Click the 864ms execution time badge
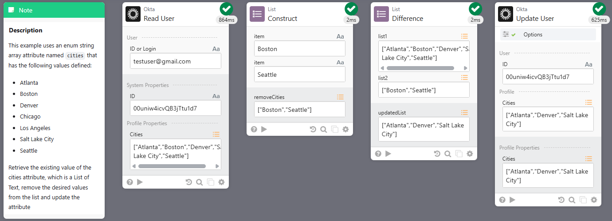The image size is (612, 221). (x=226, y=20)
